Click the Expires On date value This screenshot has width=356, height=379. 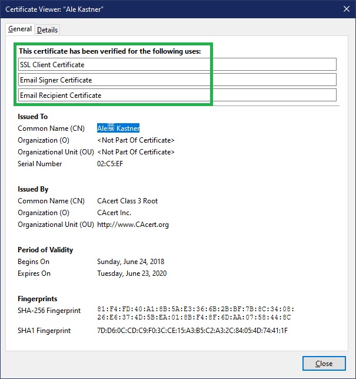(132, 273)
